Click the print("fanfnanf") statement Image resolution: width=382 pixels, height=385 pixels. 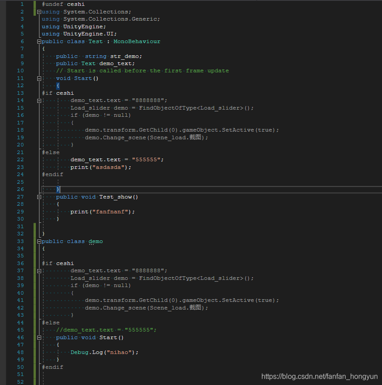tap(103, 211)
